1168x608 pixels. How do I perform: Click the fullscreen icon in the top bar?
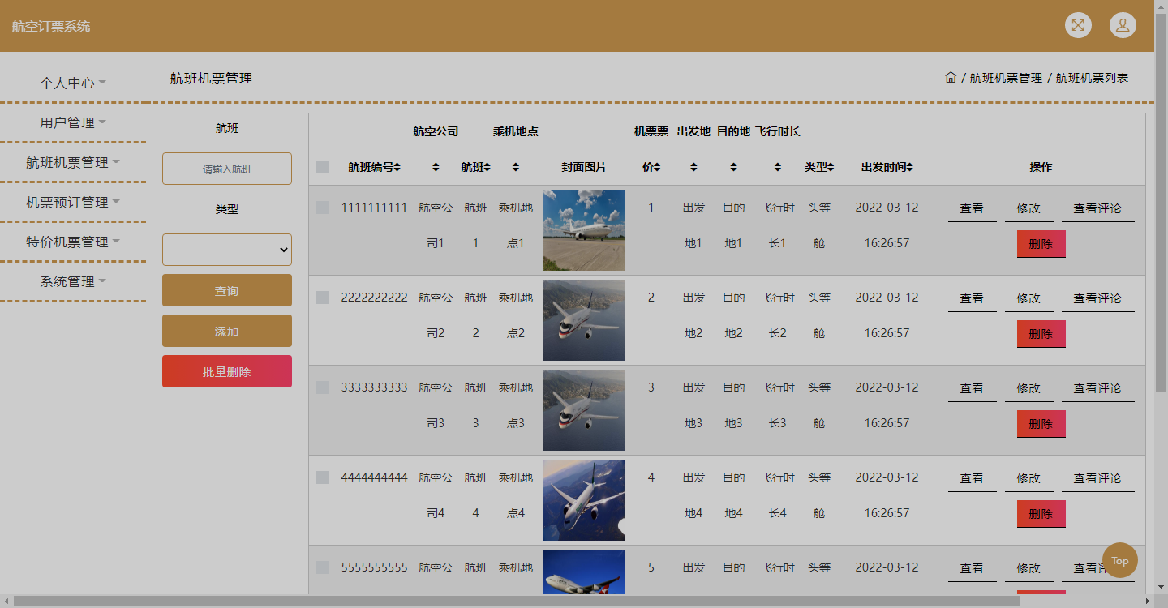[1078, 25]
